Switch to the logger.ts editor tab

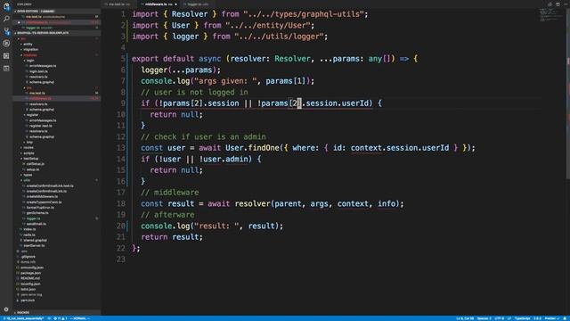(198, 4)
